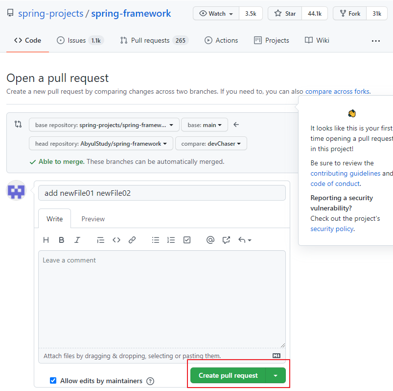This screenshot has height=391, width=393.
Task: Insert numbered list icon
Action: tap(171, 240)
